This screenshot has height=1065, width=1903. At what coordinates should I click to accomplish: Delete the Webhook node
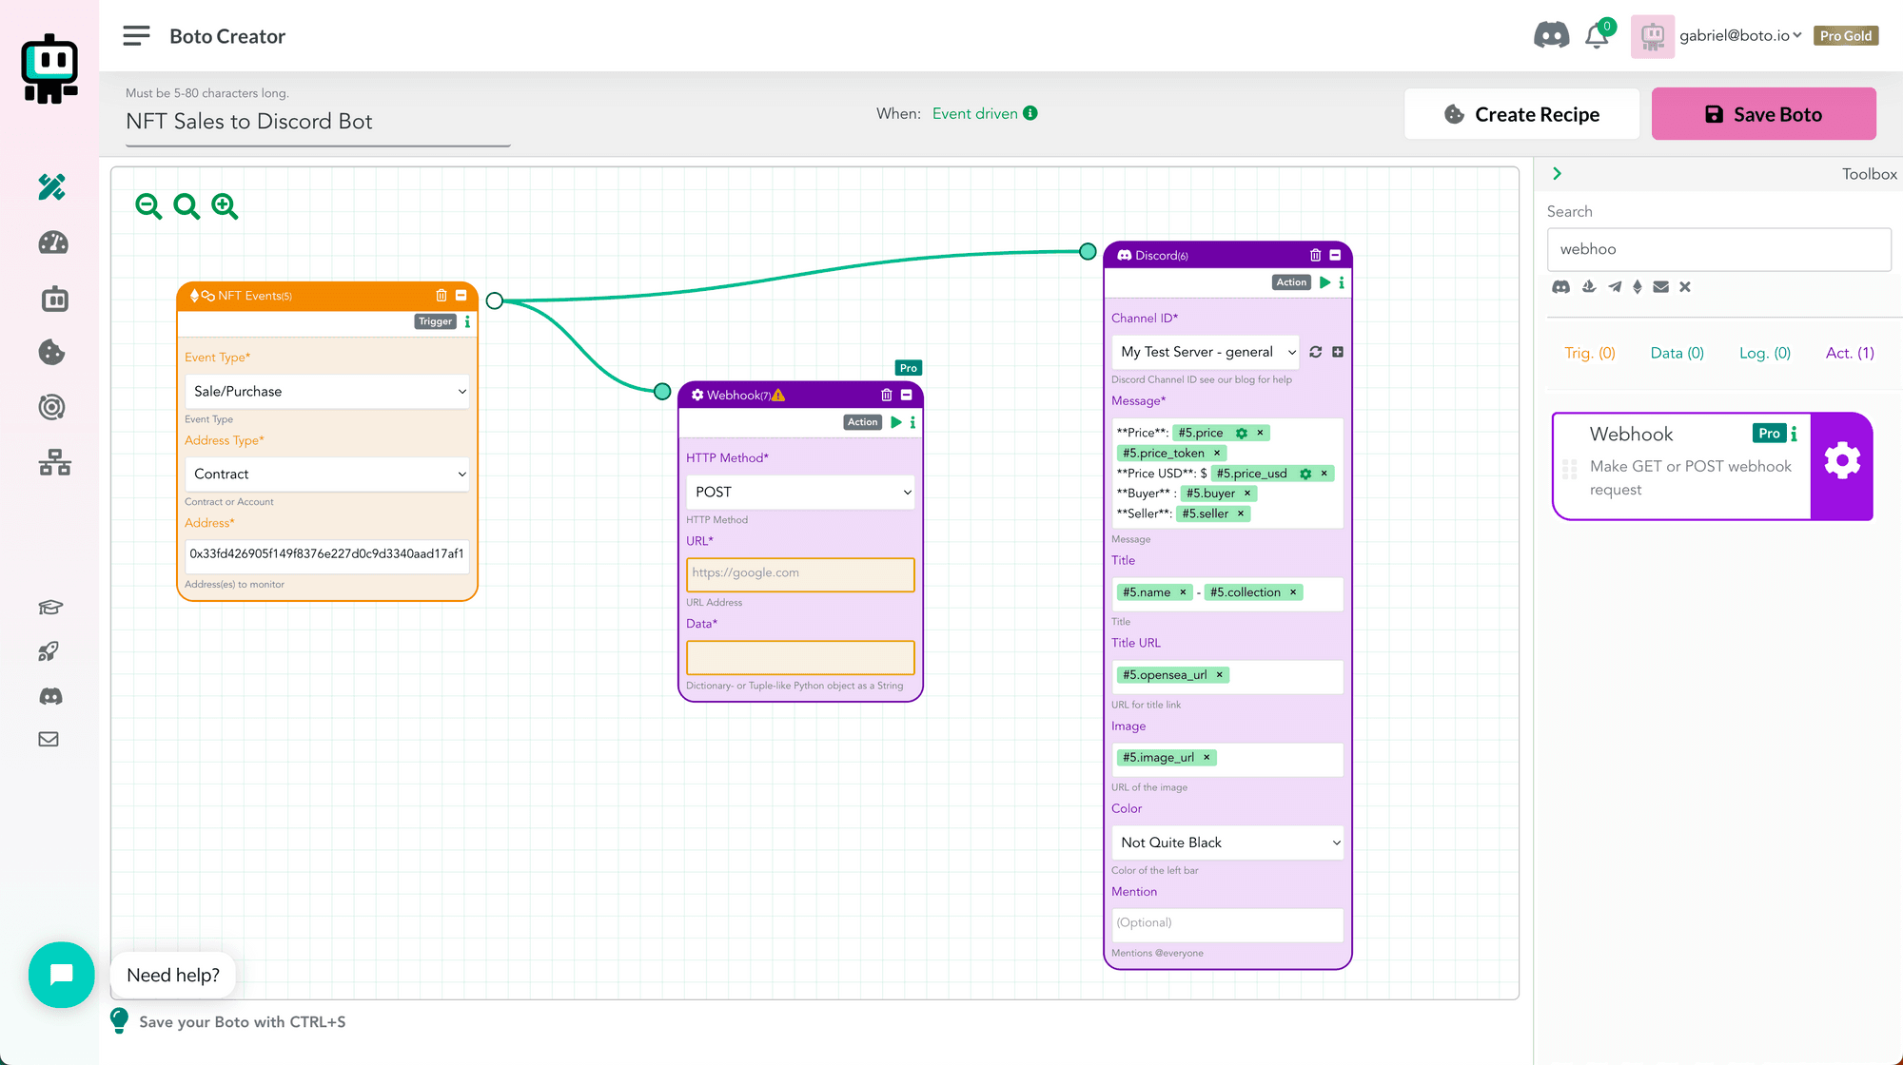pos(887,395)
